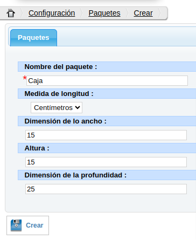This screenshot has height=240, width=196.
Task: Select the width input under Dimensión de lo ancho
Action: point(106,135)
